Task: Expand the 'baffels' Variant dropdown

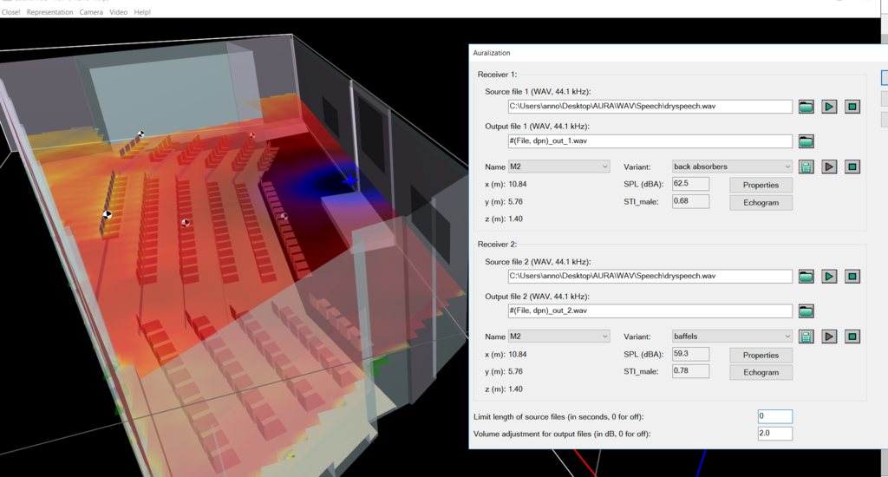Action: point(732,337)
